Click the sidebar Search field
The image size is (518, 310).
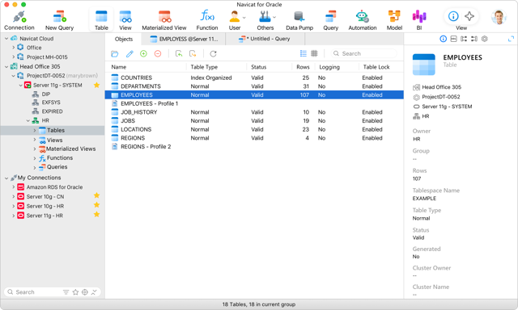(x=33, y=292)
